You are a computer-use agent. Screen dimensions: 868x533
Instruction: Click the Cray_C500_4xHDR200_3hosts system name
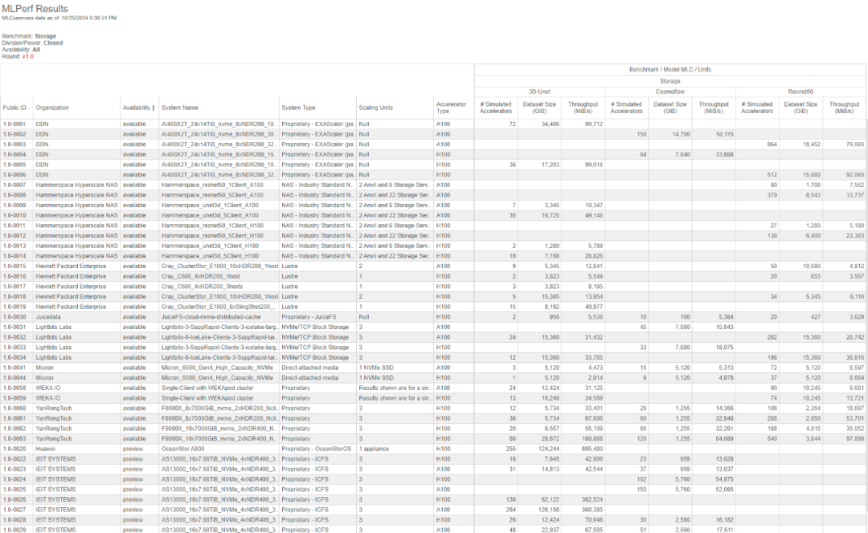coord(202,287)
